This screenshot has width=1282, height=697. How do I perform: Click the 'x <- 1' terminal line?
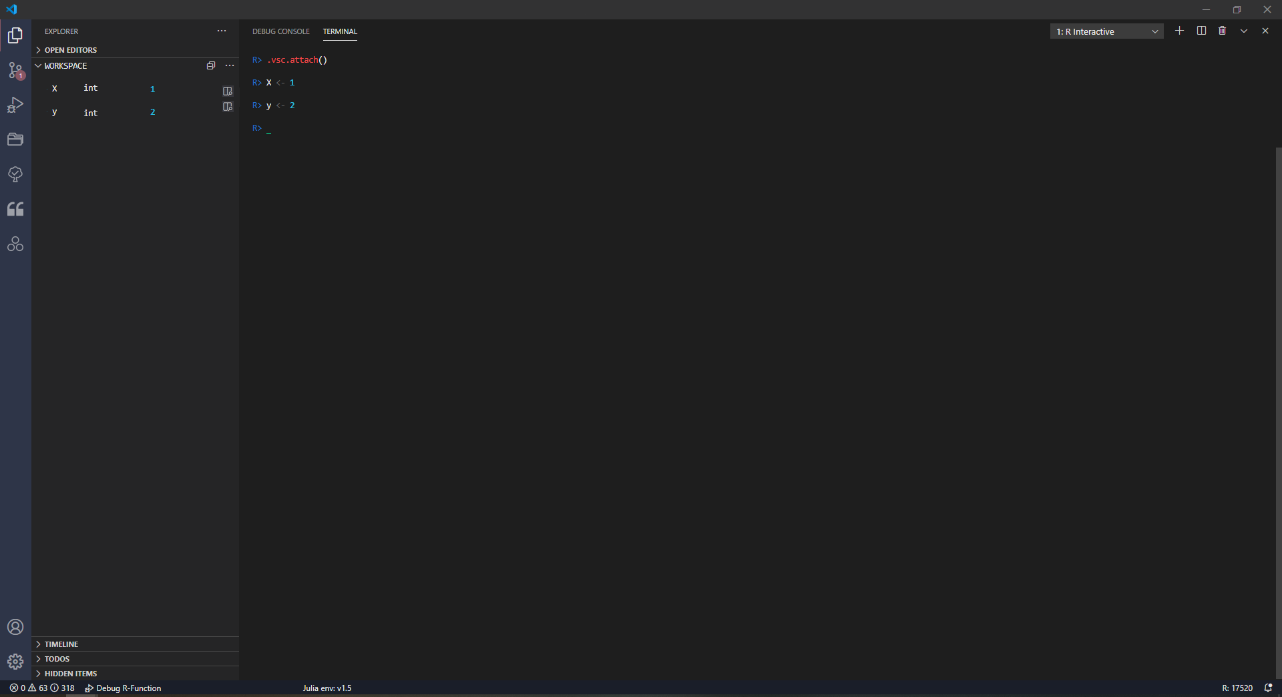274,83
